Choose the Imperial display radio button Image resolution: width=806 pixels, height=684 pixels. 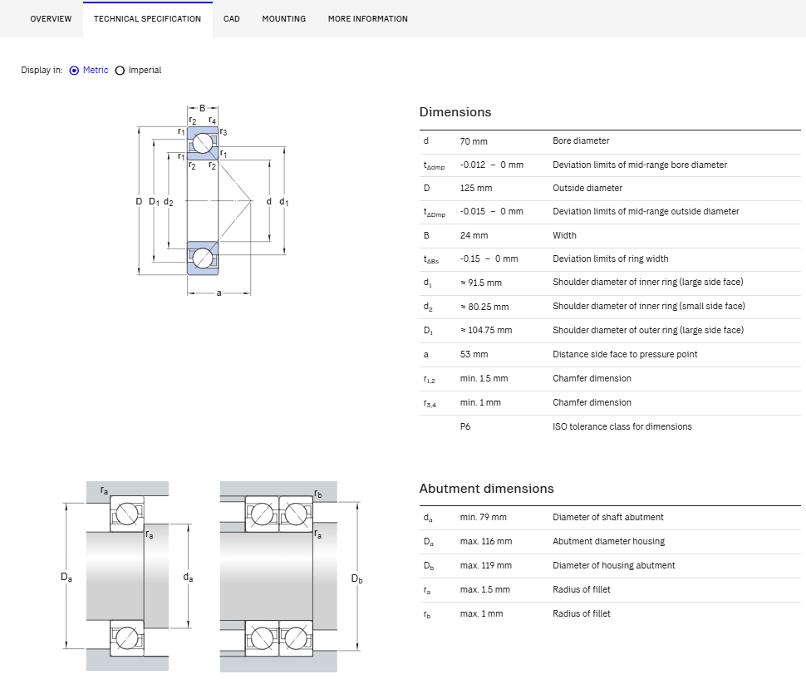coord(120,71)
